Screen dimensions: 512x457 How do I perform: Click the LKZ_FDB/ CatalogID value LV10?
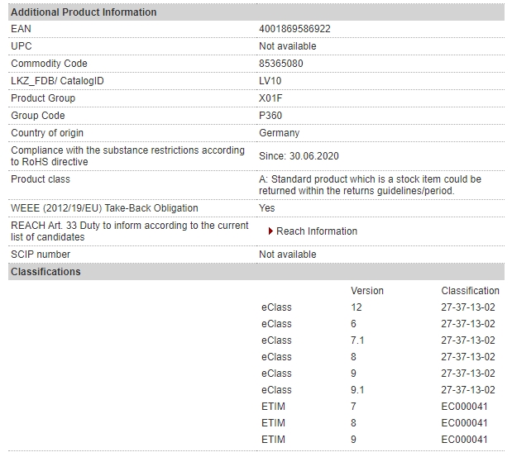270,81
